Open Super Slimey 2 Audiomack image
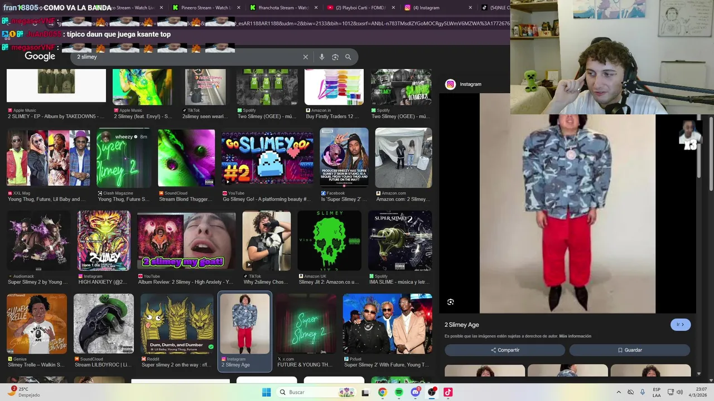This screenshot has height=401, width=714. pos(37,241)
